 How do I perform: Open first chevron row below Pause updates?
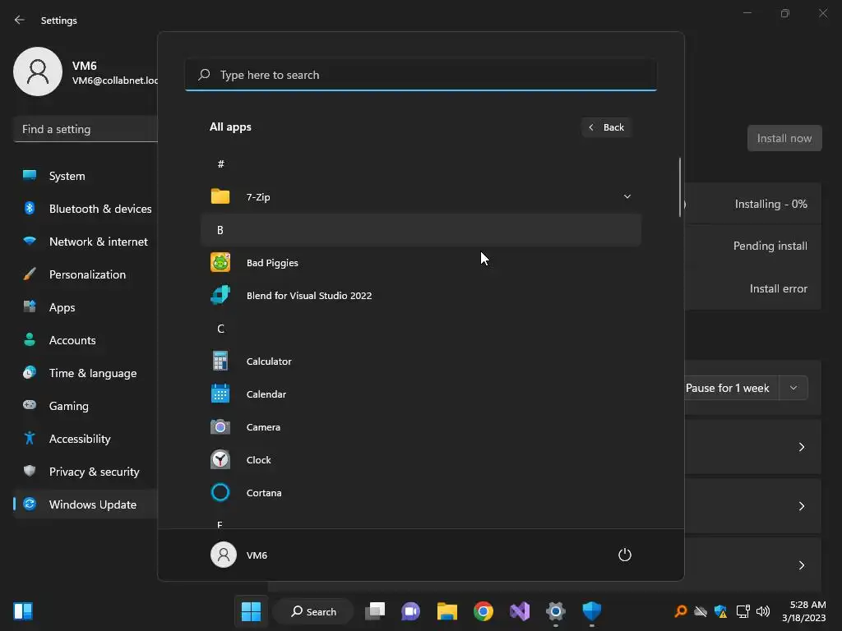801,447
